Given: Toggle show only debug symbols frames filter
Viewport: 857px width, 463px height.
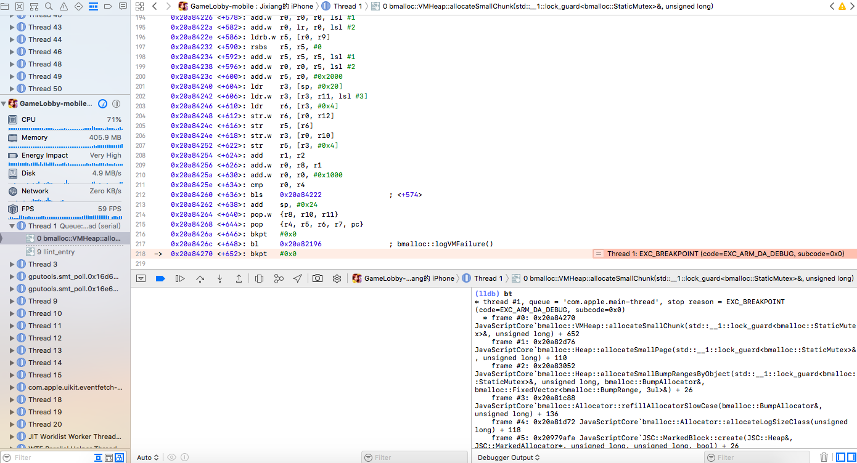Looking at the screenshot, I should point(109,457).
